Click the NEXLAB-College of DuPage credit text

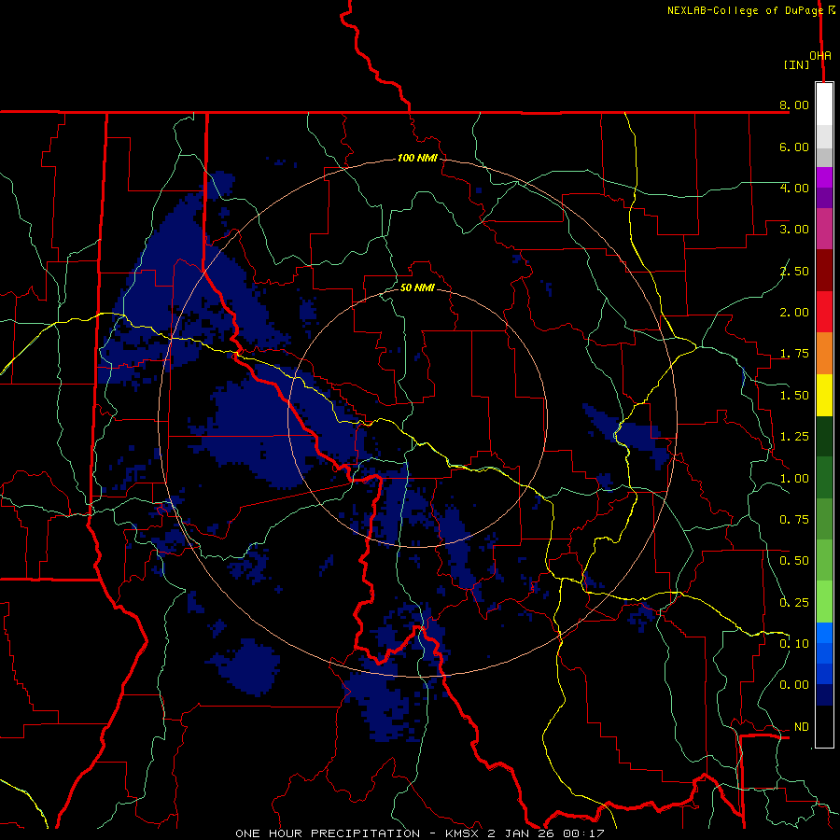coord(745,10)
